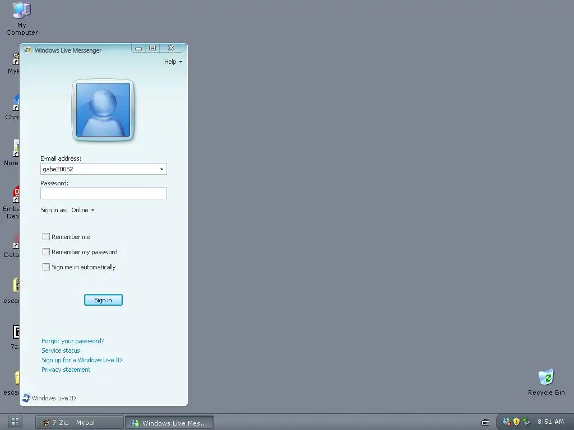Click the Windows Live Messenger title bar logo
Viewport: 574px width, 430px height.
28,50
